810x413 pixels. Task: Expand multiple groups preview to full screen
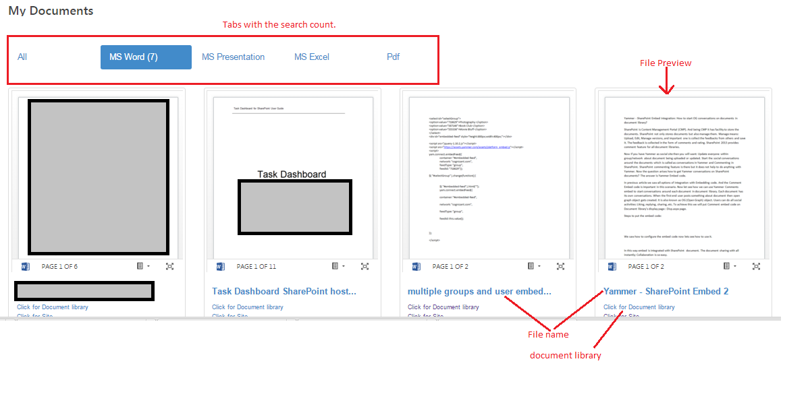click(x=560, y=267)
